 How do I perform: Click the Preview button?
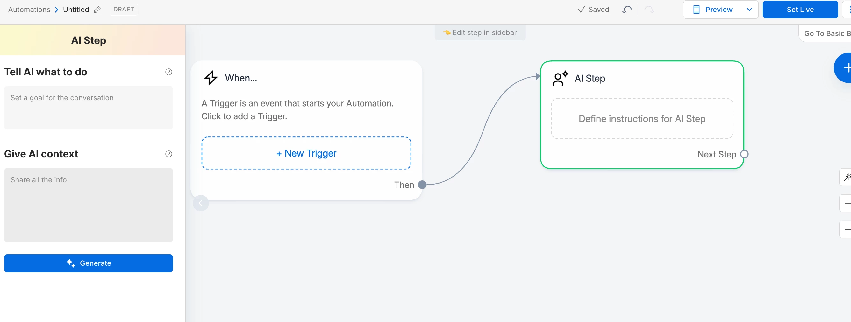click(712, 10)
